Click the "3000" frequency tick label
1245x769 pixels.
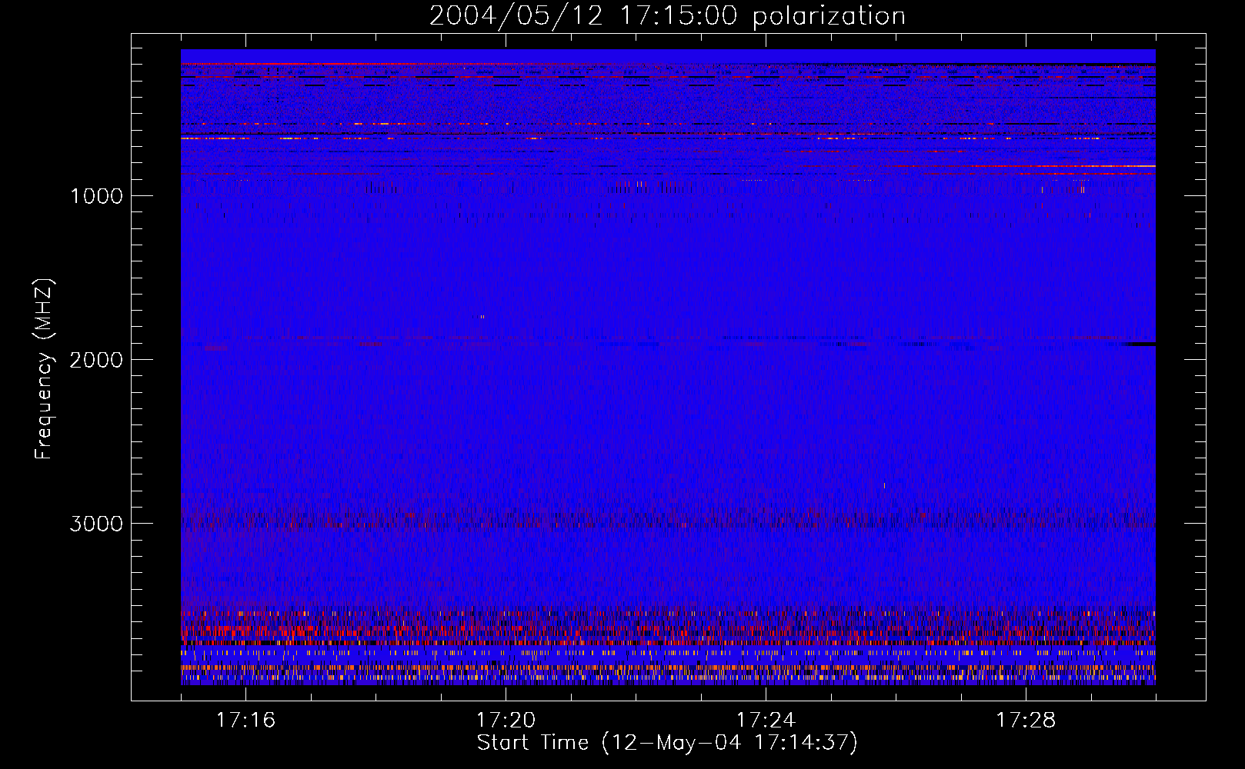[x=96, y=524]
